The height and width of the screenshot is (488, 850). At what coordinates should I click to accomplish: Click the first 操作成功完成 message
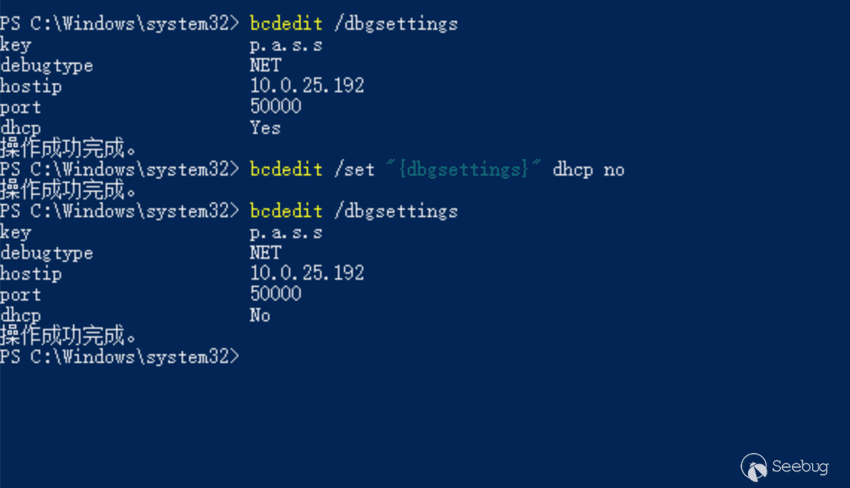68,148
